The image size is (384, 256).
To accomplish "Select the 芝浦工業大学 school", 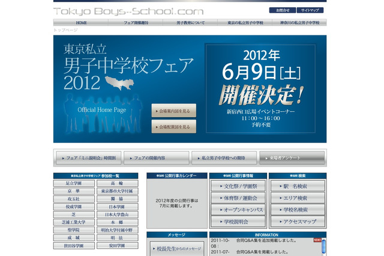I will tap(74, 222).
